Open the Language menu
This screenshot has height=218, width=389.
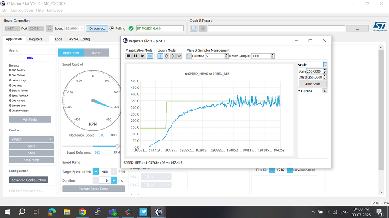[x=55, y=10]
